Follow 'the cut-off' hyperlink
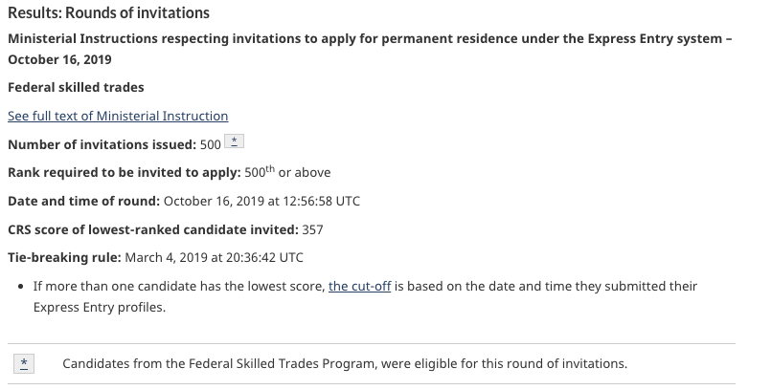Image resolution: width=772 pixels, height=390 pixels. (359, 286)
